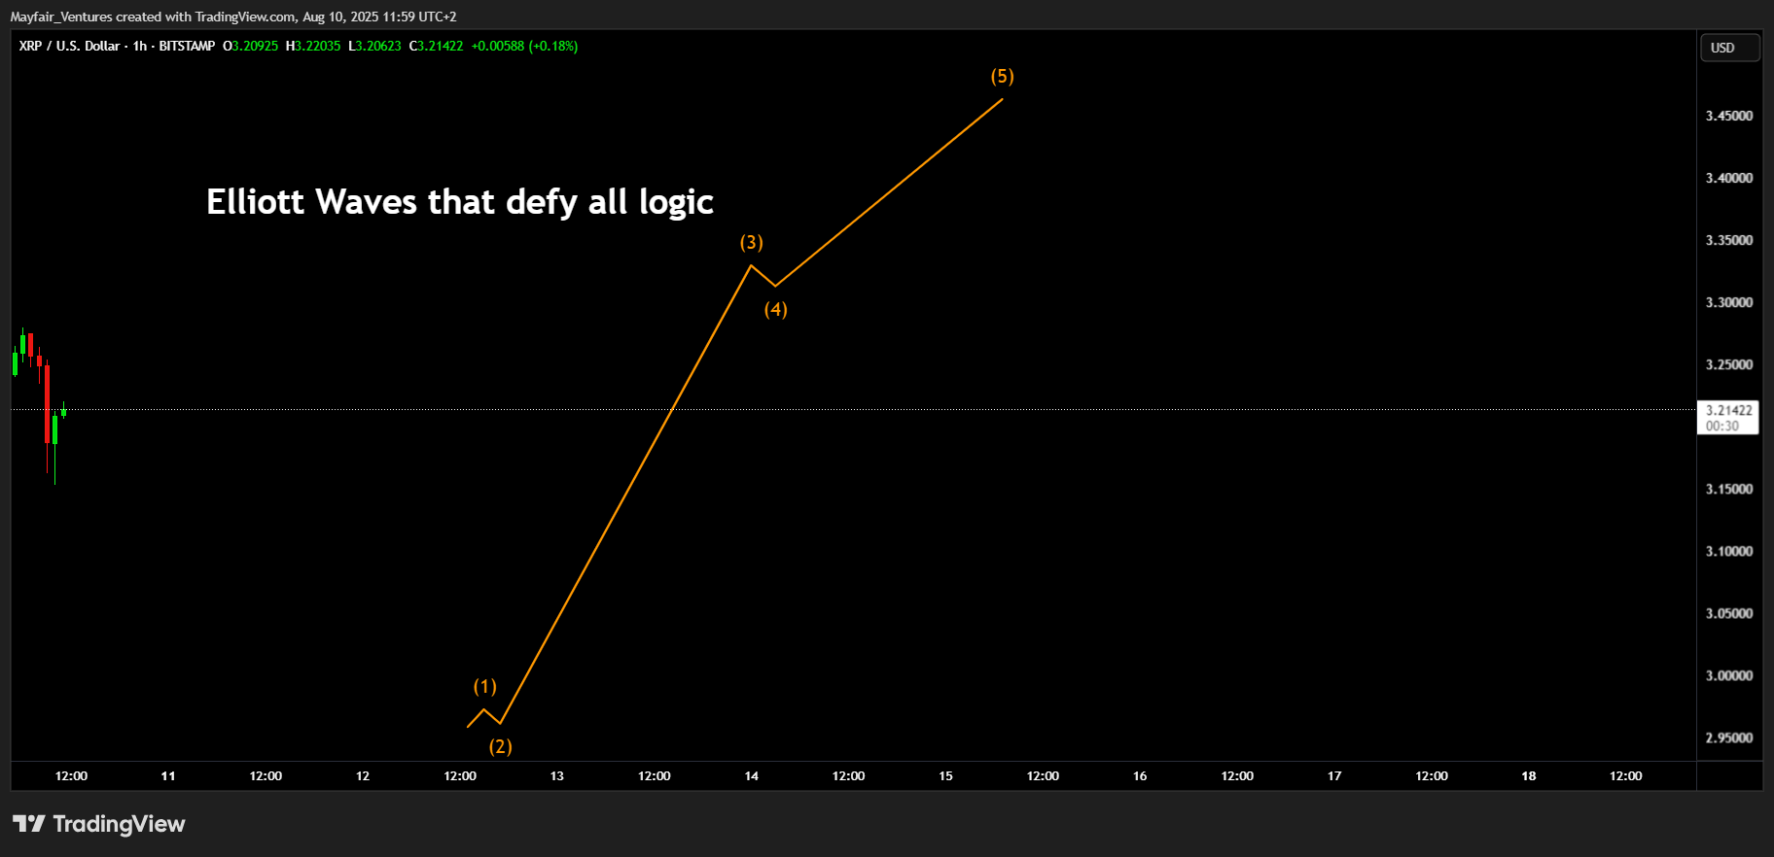1774x857 pixels.
Task: Click the close value C3.21422
Action: (x=436, y=46)
